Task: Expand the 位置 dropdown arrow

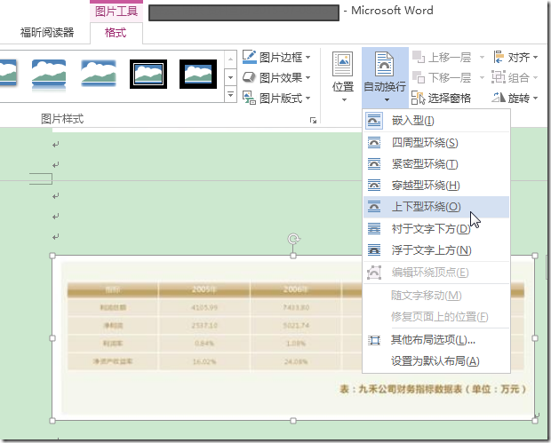Action: point(345,100)
